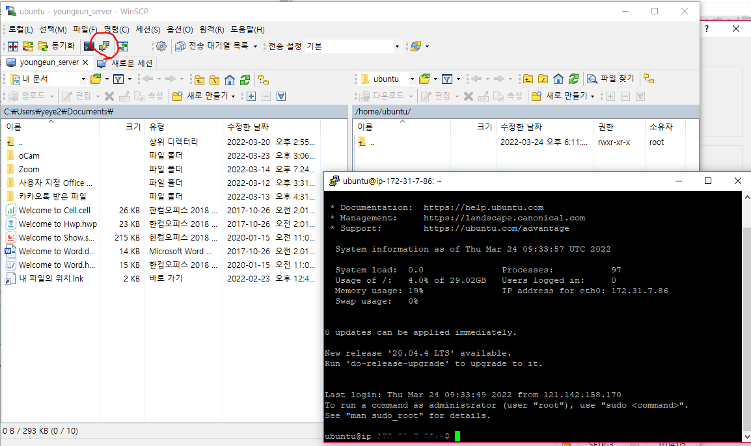Image resolution: width=751 pixels, height=446 pixels.
Task: Click the remote path /home/ubuntu/ bar
Action: [526, 112]
